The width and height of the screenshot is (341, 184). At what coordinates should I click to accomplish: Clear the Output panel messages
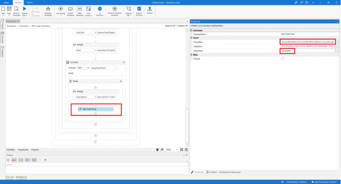45,160
